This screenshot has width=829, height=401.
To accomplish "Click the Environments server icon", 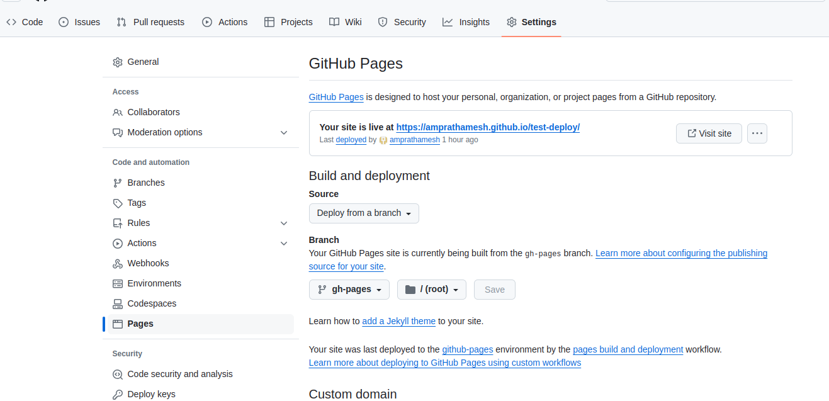I will (118, 283).
